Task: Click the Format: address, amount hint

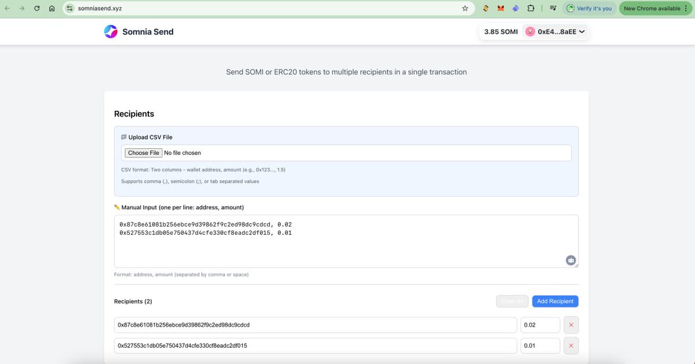Action: click(x=181, y=275)
